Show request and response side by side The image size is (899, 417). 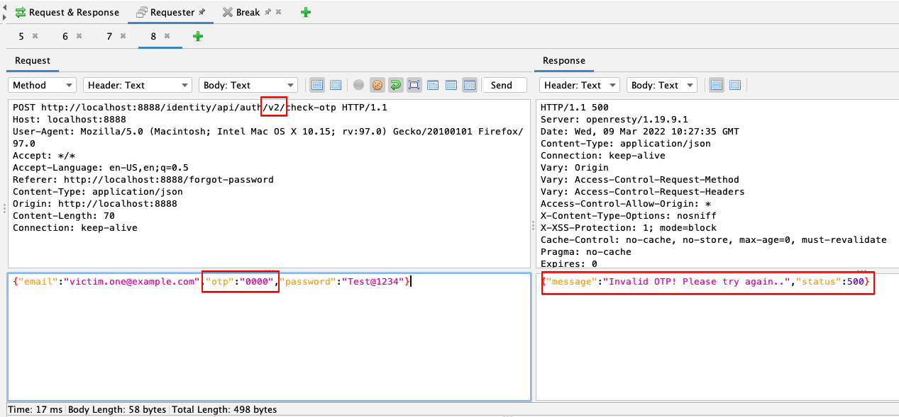[x=469, y=85]
